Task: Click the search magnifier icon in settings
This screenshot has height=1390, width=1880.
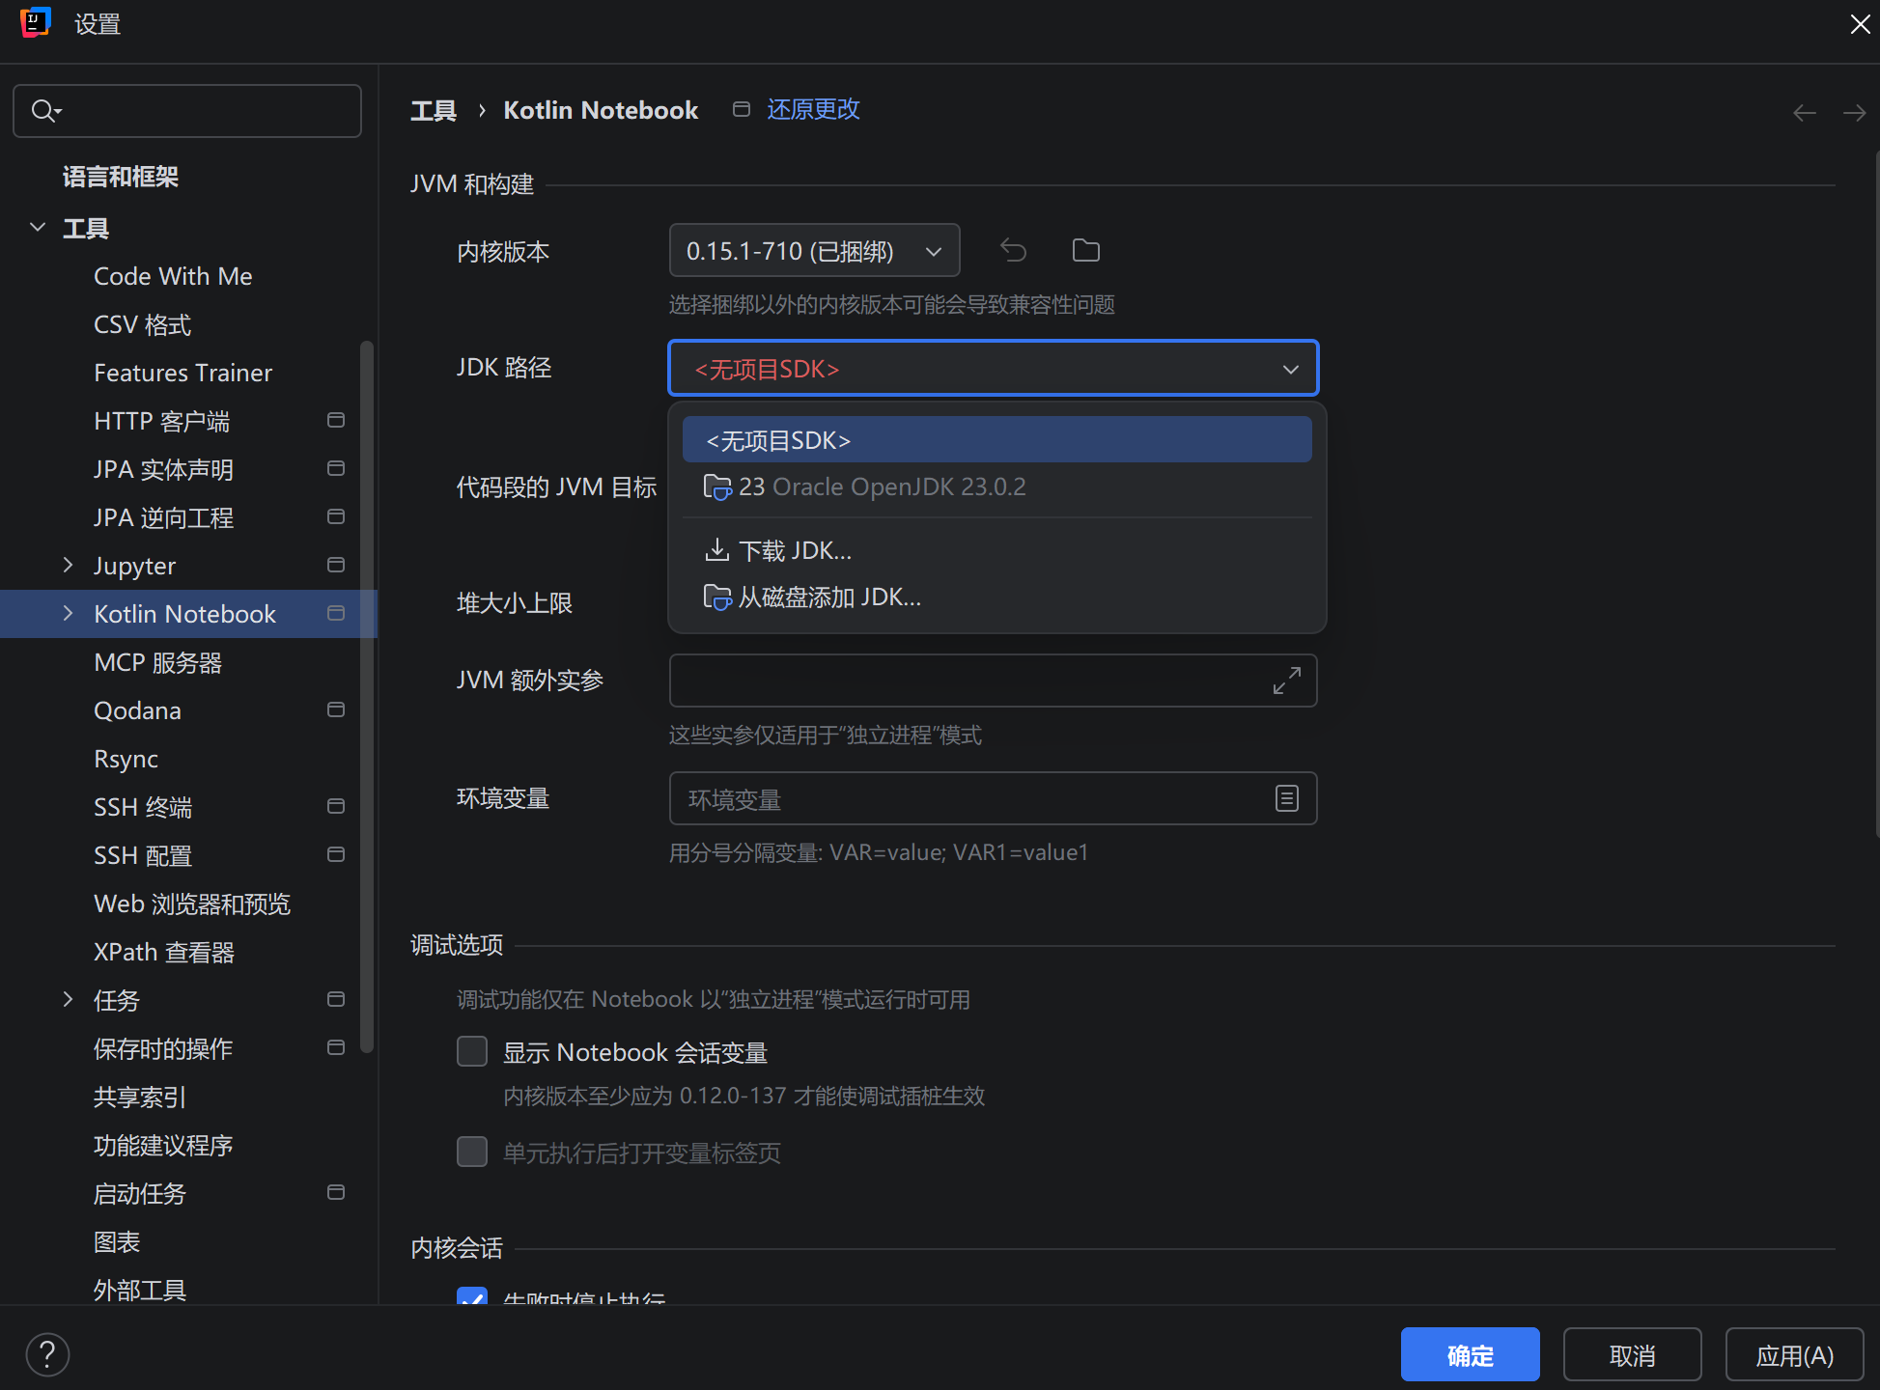Action: [43, 111]
